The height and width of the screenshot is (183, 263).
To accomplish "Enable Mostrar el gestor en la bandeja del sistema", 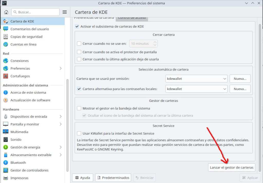I will [x=79, y=108].
